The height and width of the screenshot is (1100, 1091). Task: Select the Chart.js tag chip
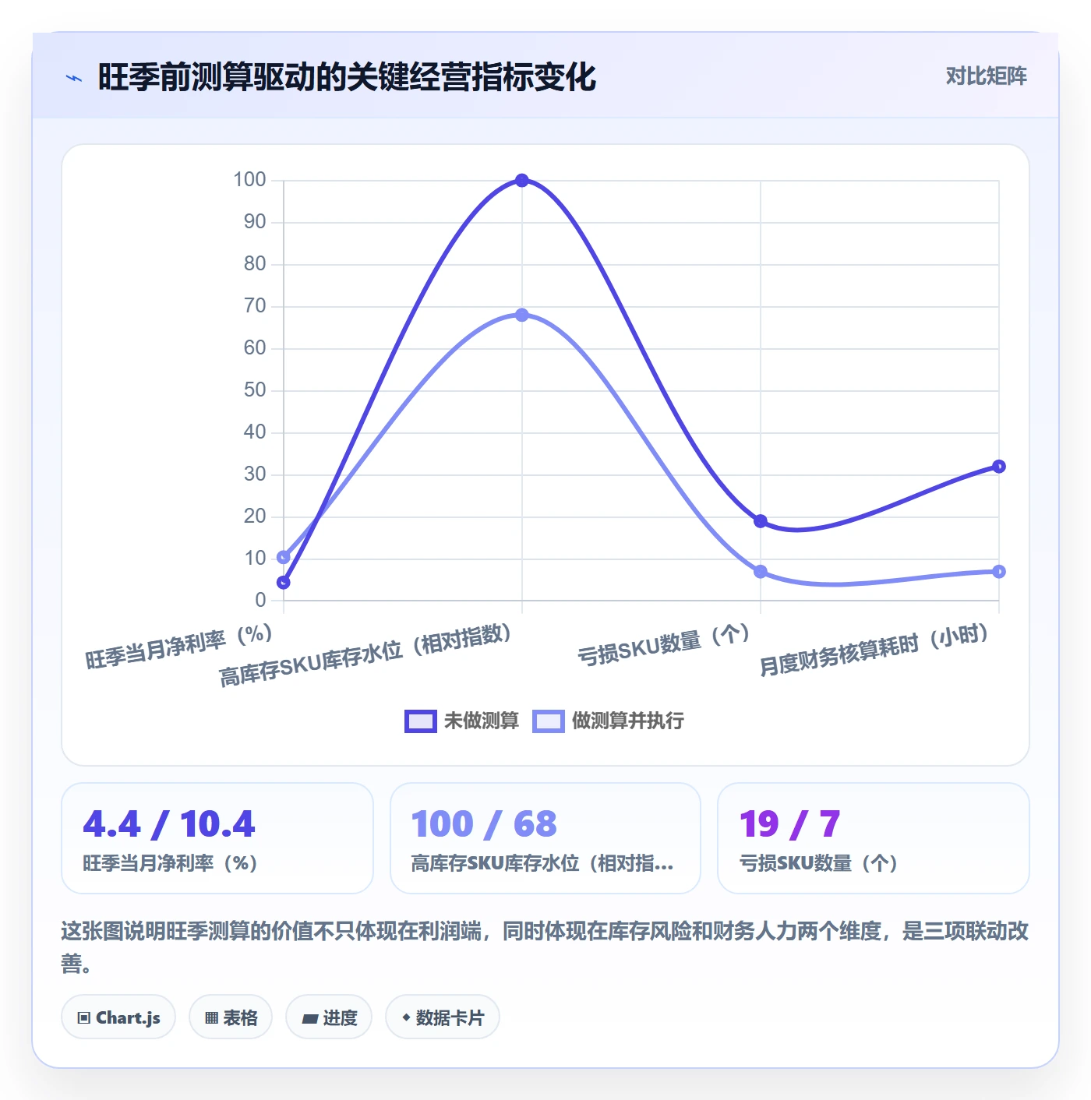(x=118, y=1017)
